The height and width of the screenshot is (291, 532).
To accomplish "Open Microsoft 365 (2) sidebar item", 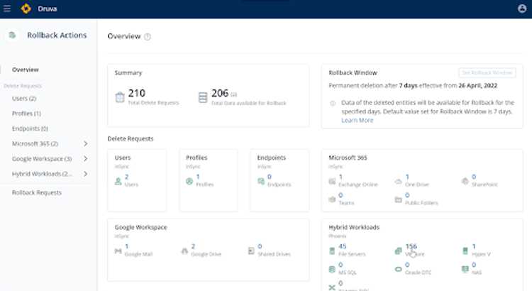I will point(35,143).
